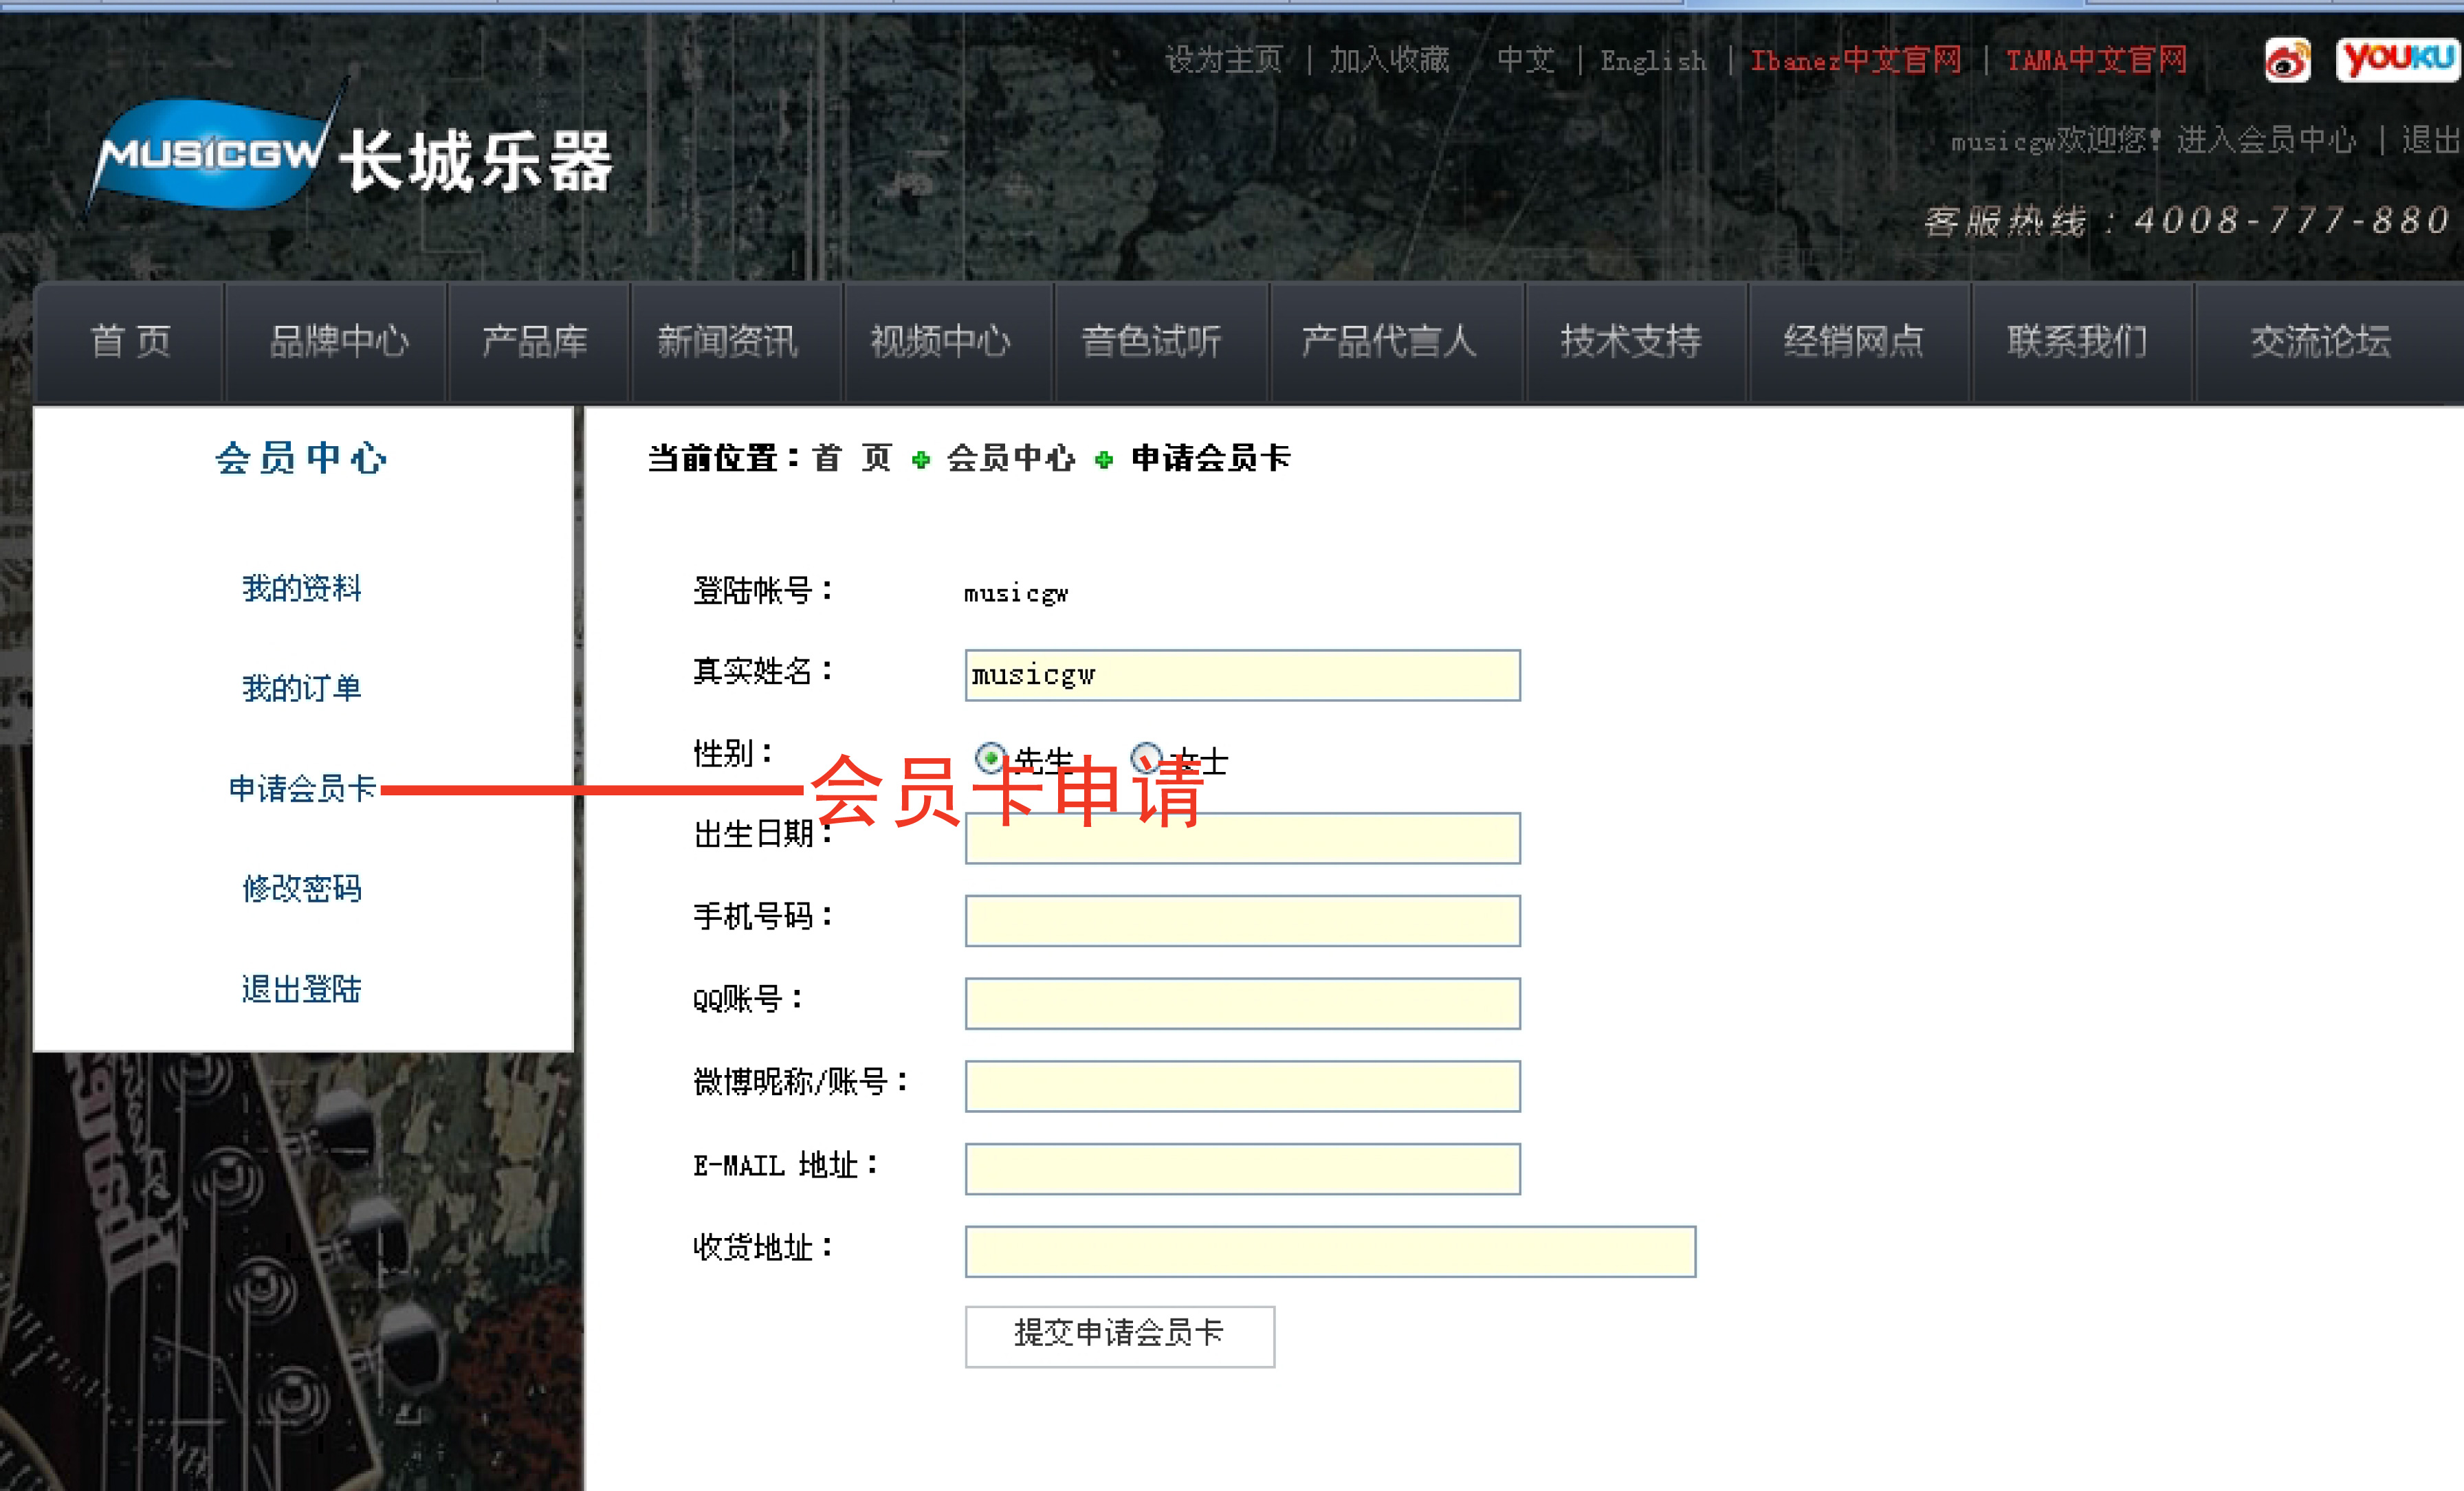
Task: Go to 产品库 navigation tab
Action: pos(535,342)
